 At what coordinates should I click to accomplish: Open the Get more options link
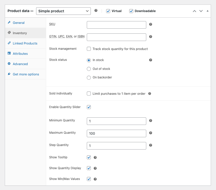click(26, 74)
